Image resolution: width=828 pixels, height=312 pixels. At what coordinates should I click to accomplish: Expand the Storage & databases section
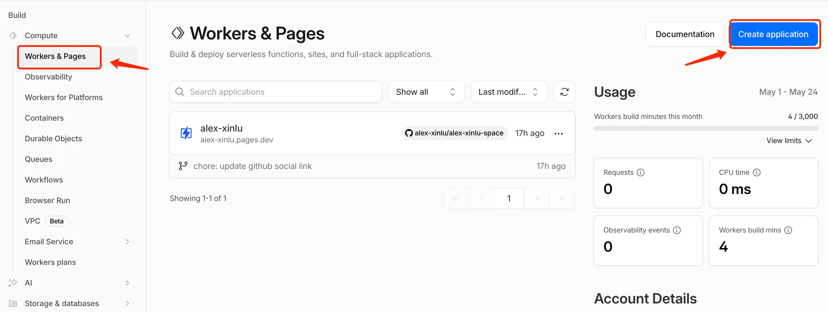point(128,303)
